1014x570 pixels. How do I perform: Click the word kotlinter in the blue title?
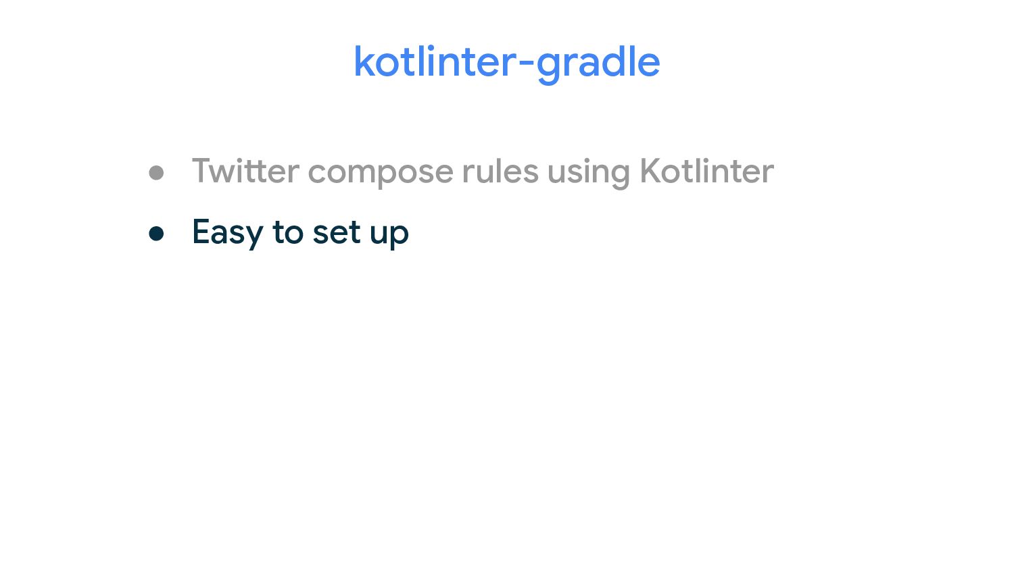(435, 62)
